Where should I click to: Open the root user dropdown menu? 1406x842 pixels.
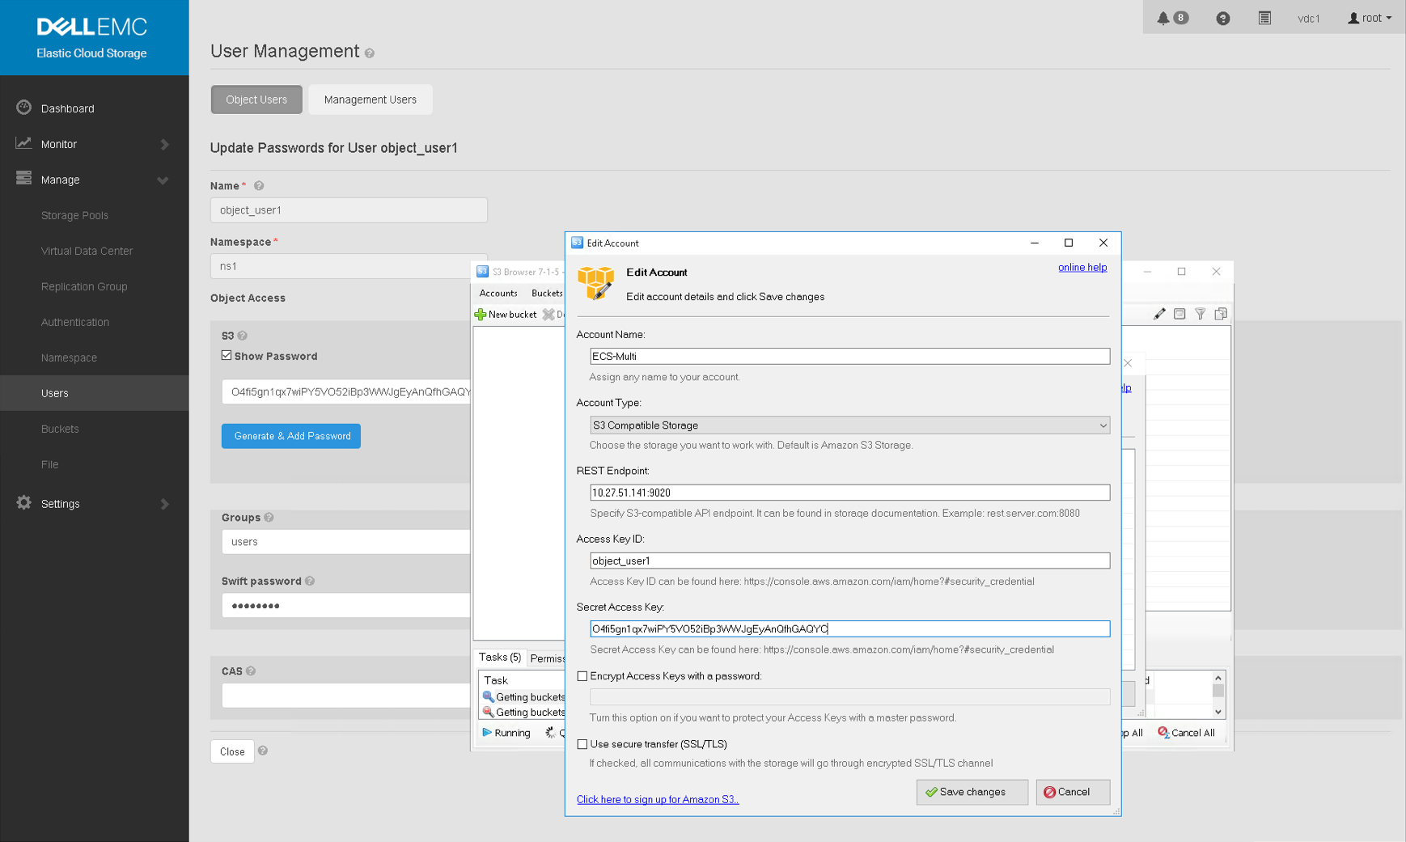click(1370, 18)
